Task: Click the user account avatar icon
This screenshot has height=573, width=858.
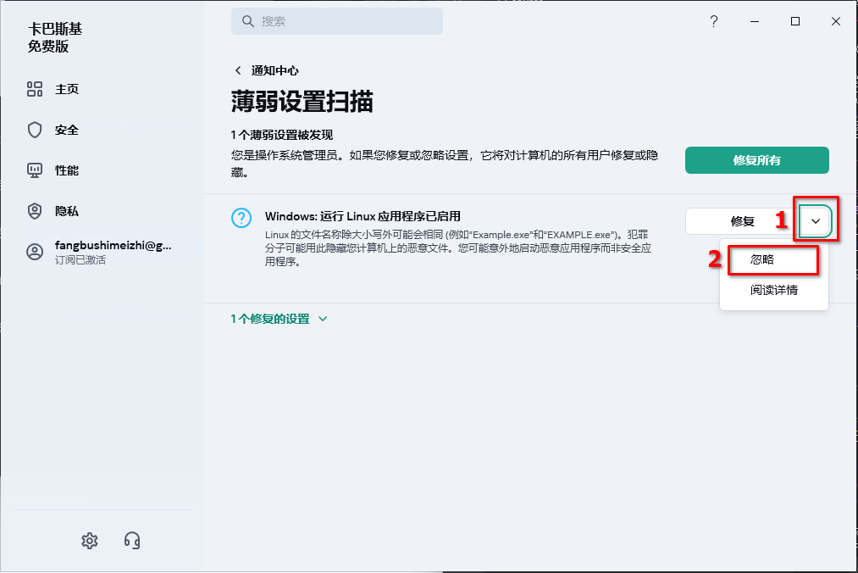Action: pyautogui.click(x=35, y=252)
